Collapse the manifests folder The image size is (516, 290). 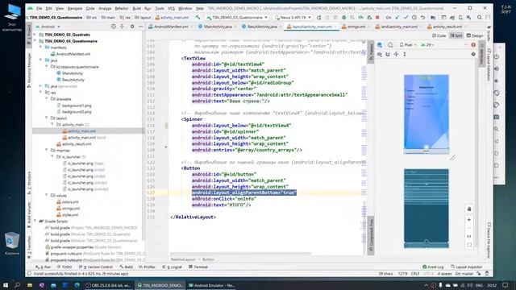(x=41, y=48)
